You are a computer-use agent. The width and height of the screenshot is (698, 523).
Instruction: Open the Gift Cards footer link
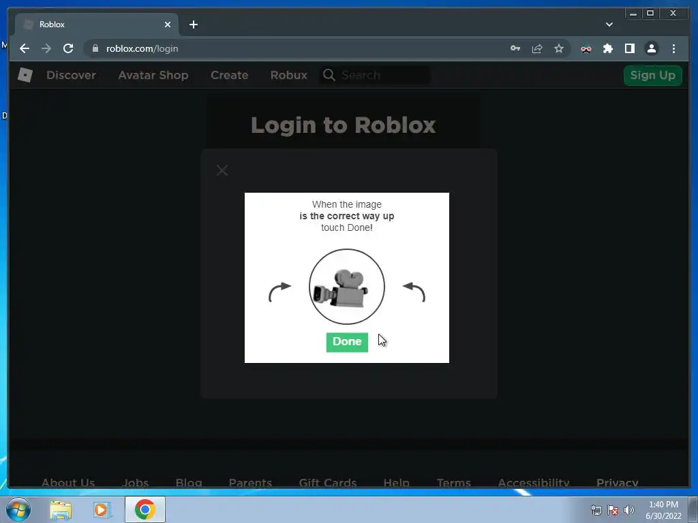(x=328, y=483)
